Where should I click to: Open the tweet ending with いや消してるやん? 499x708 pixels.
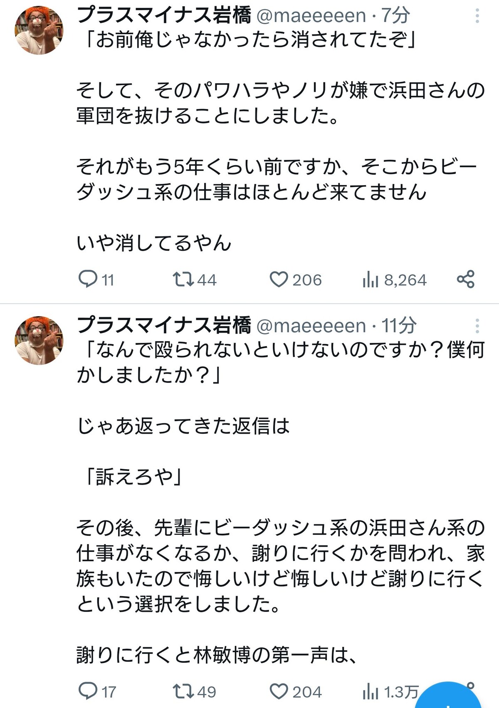tap(281, 141)
